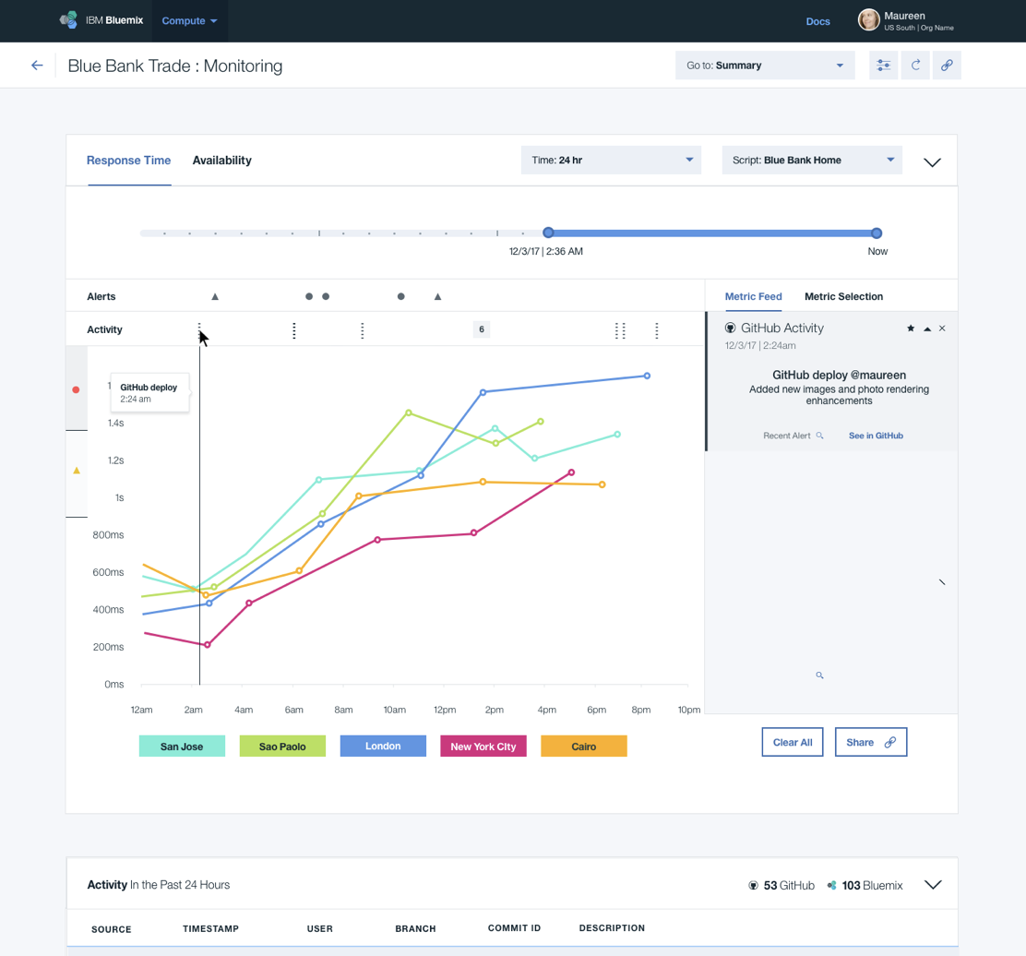Open Maureen's profile avatar

pyautogui.click(x=868, y=20)
